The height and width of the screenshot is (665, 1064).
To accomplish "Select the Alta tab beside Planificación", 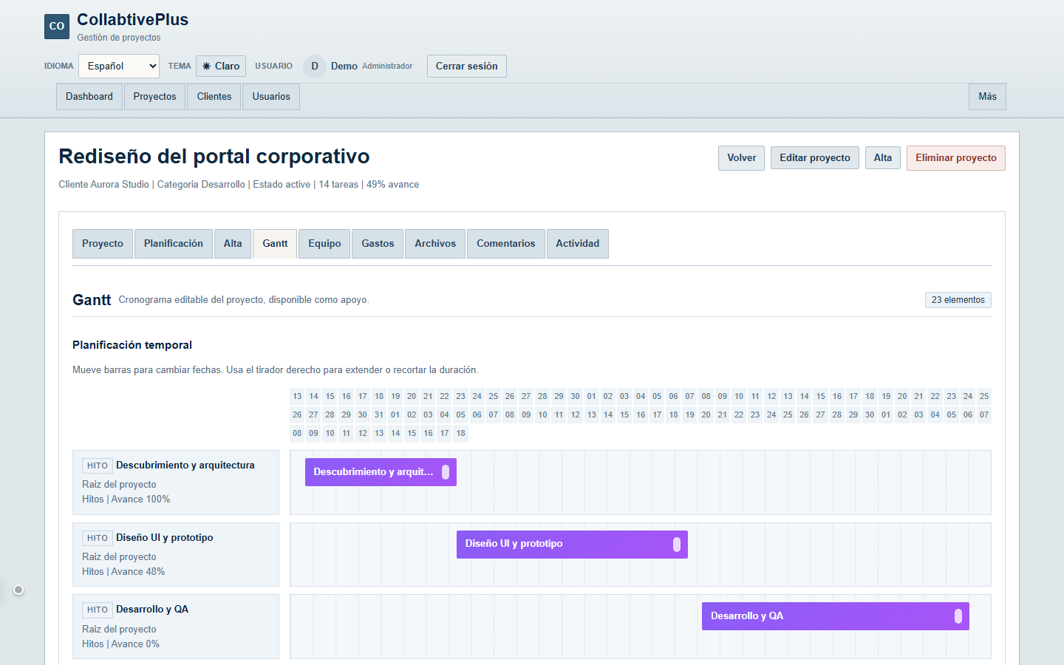I will coord(233,244).
